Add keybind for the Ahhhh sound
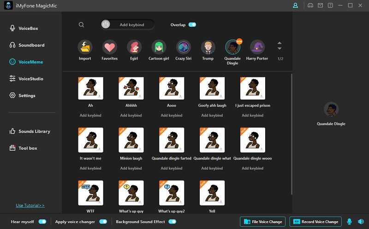Viewport: 369px width, 229px height. (x=131, y=115)
